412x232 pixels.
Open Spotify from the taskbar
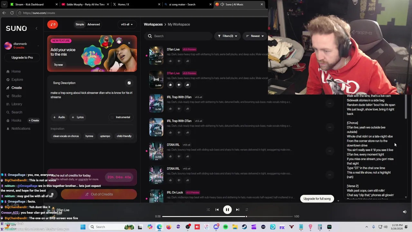pos(225,227)
